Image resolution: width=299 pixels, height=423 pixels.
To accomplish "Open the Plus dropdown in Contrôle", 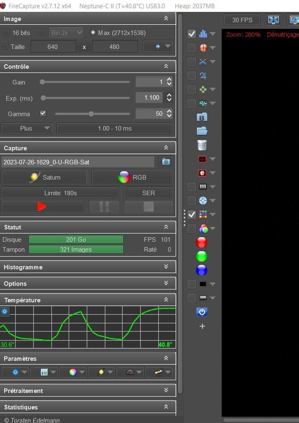I will pos(26,129).
